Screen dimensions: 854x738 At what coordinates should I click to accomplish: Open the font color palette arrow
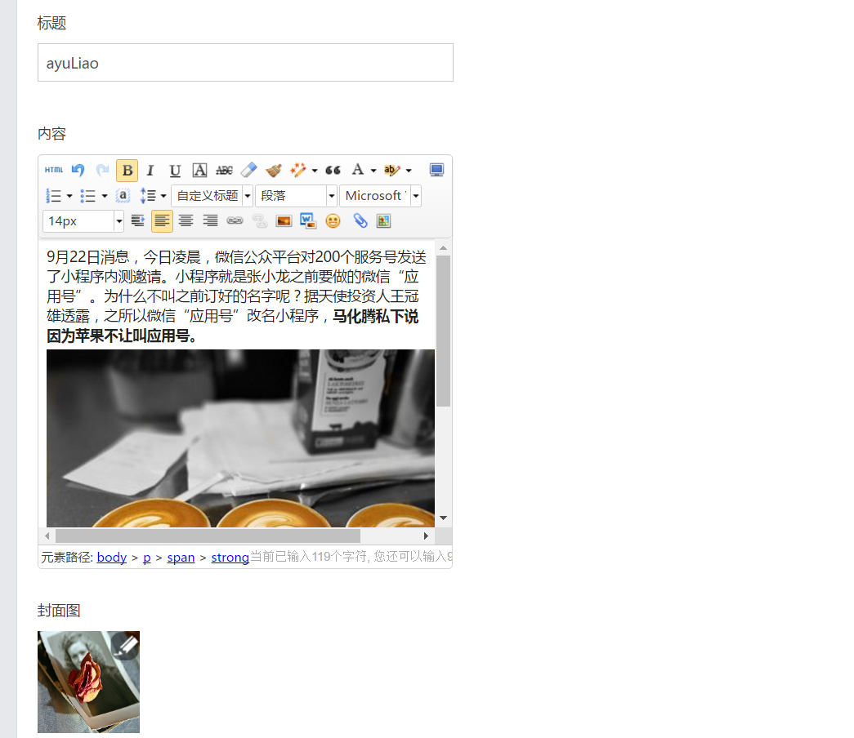[x=373, y=171]
